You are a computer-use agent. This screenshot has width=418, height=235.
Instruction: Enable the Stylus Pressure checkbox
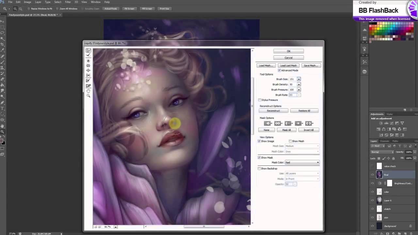260,100
